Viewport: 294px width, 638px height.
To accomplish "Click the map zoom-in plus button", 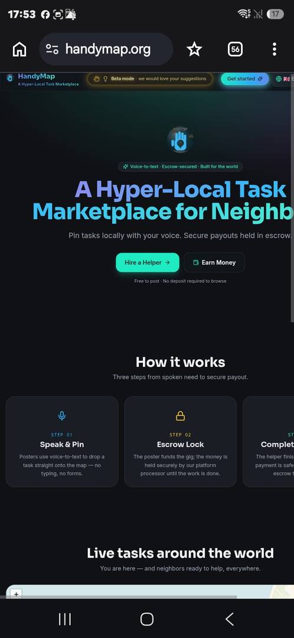I will pos(17,594).
